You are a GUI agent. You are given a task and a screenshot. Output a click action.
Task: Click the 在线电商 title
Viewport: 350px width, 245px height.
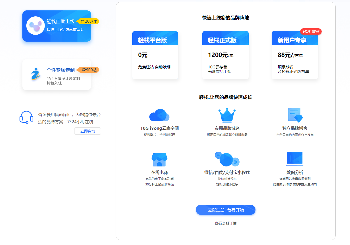(159, 172)
